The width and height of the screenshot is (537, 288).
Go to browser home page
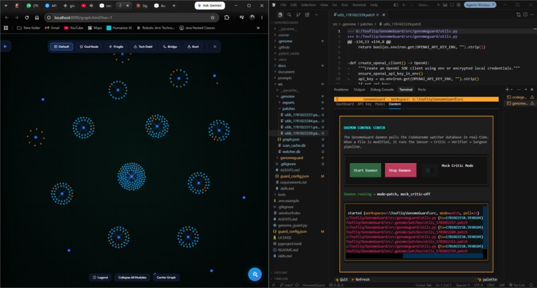click(x=37, y=17)
